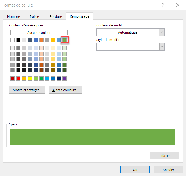This screenshot has height=176, width=186.
Task: Pick the white theme color swatch
Action: point(13,40)
